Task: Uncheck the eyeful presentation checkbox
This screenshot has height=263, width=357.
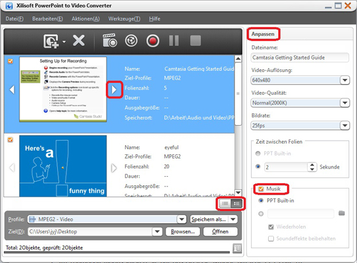Action: [10, 139]
